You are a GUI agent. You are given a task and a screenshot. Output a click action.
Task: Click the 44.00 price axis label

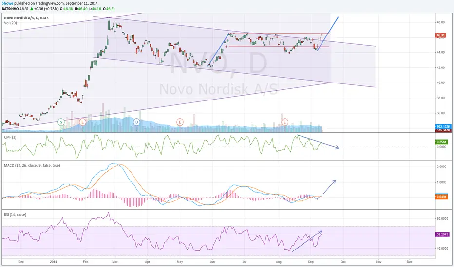441,52
